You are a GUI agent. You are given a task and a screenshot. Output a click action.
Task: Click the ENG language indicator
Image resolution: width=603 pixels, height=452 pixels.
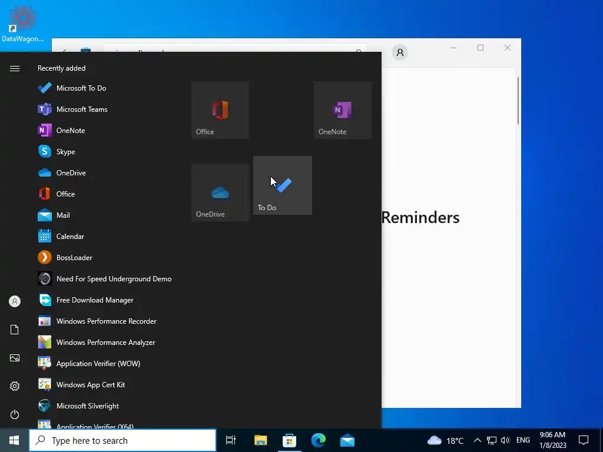click(523, 440)
